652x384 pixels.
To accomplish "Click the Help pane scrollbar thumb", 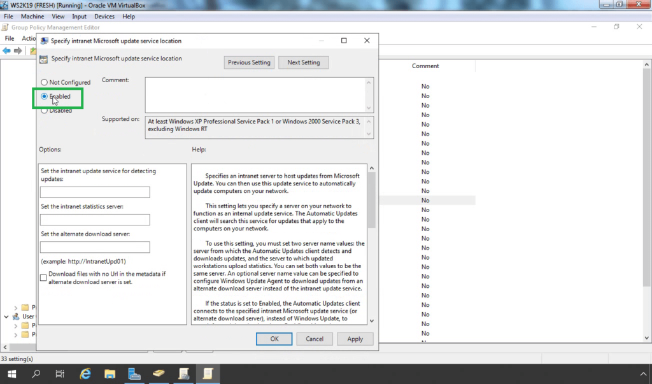I will (372, 200).
